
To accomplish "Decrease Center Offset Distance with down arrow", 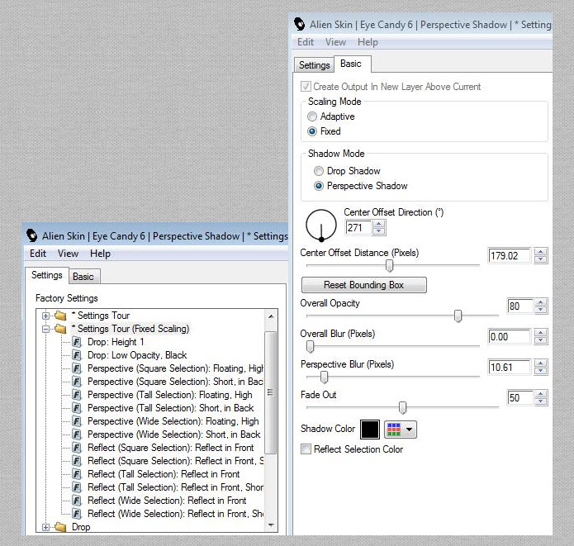I will (541, 259).
